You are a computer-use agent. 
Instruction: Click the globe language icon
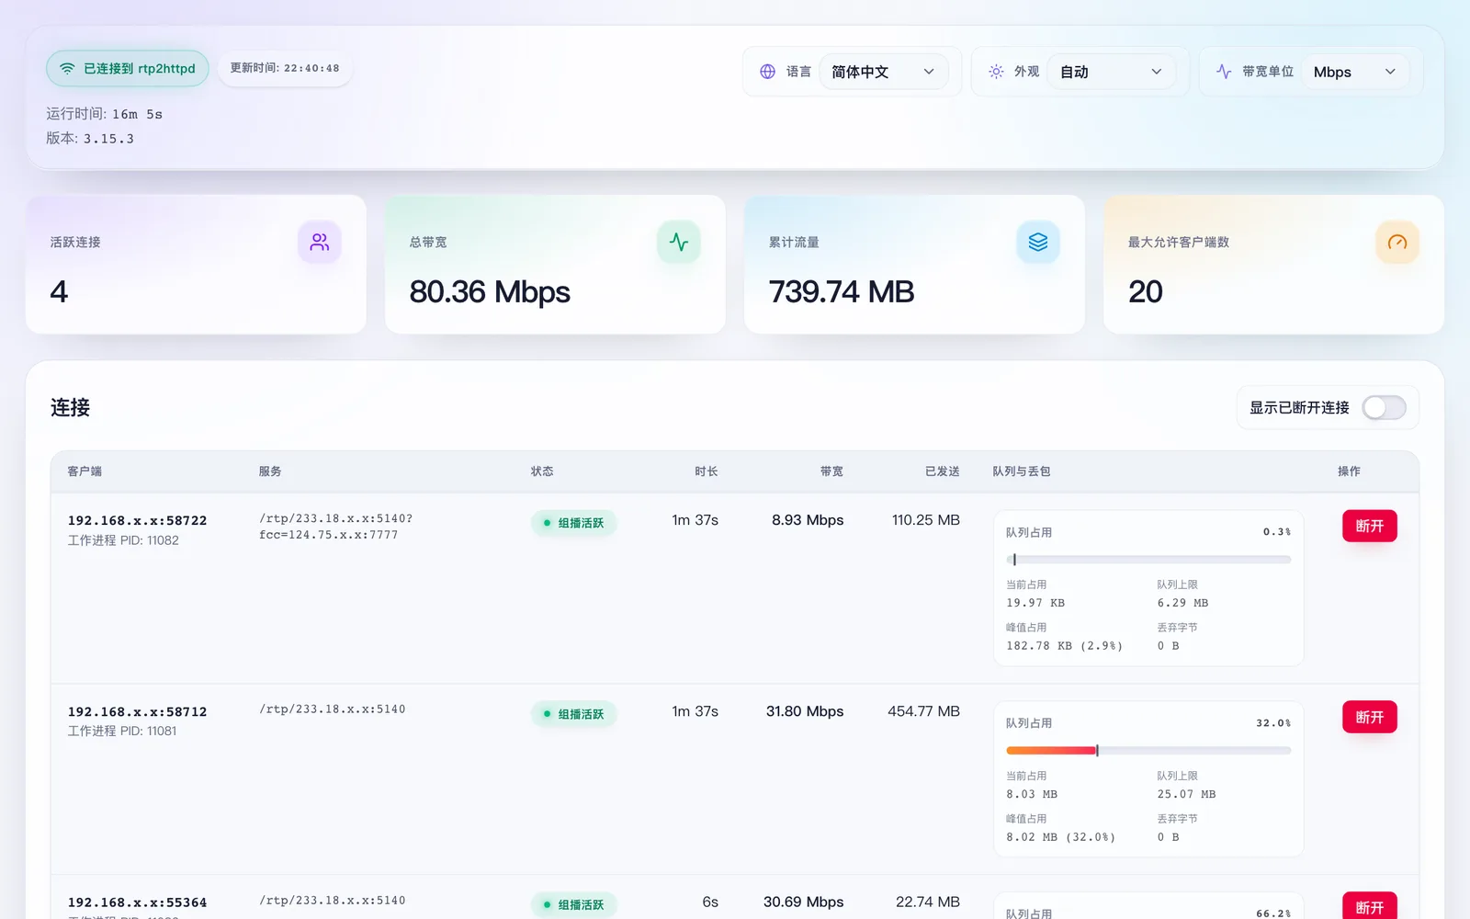(768, 72)
